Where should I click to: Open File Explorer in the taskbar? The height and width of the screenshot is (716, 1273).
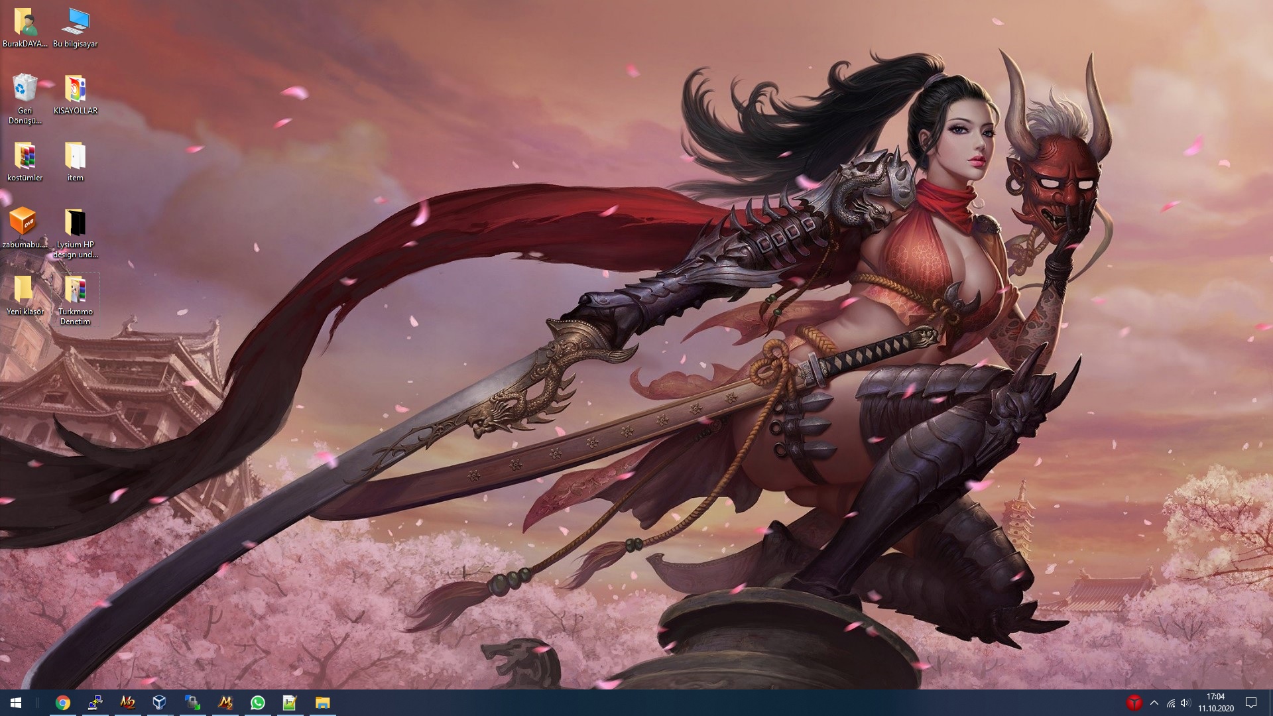pos(322,703)
